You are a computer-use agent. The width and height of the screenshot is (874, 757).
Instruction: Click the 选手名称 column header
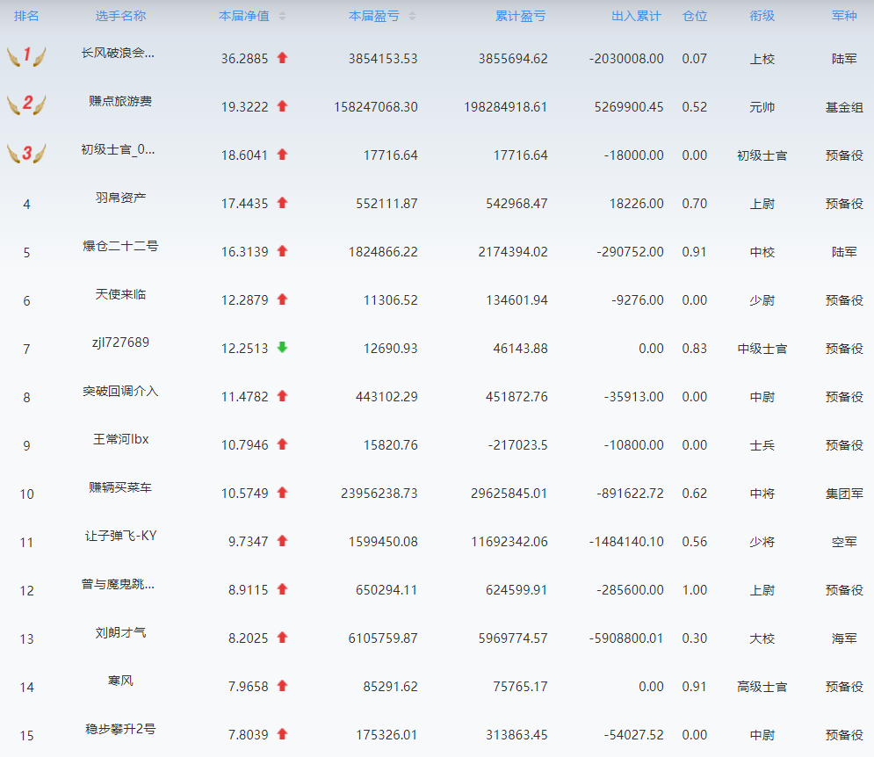point(120,16)
